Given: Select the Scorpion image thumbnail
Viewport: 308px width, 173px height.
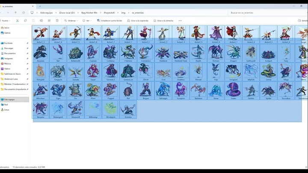Looking at the screenshot, I should [181, 91].
